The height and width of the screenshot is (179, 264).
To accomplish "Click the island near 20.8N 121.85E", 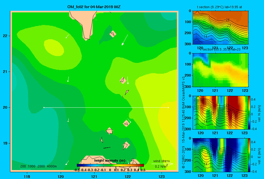I will [x=123, y=81].
